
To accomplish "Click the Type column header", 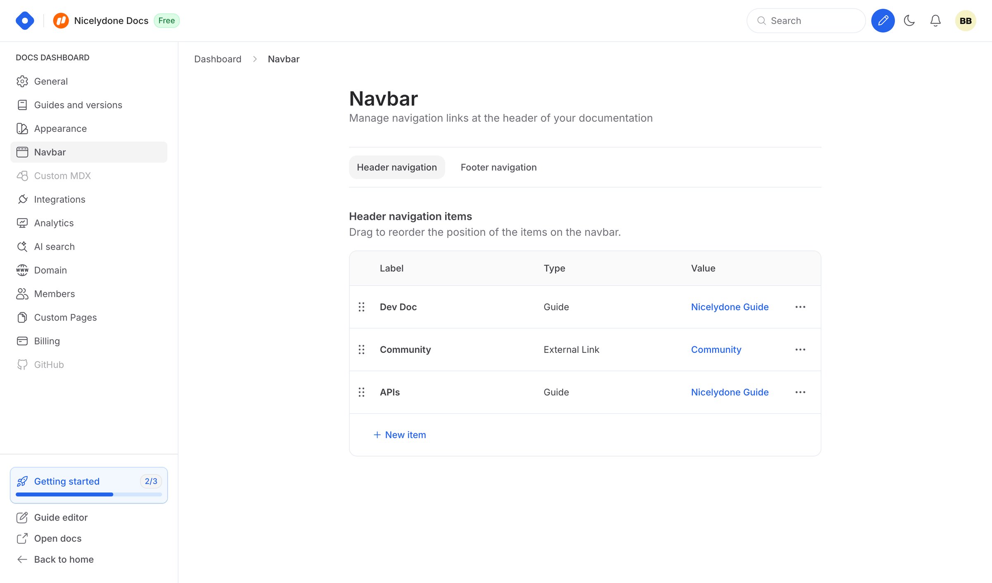I will (x=554, y=268).
